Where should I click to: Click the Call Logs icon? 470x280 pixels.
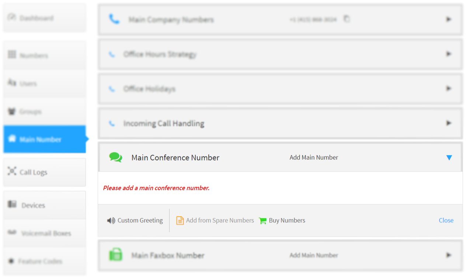(12, 171)
